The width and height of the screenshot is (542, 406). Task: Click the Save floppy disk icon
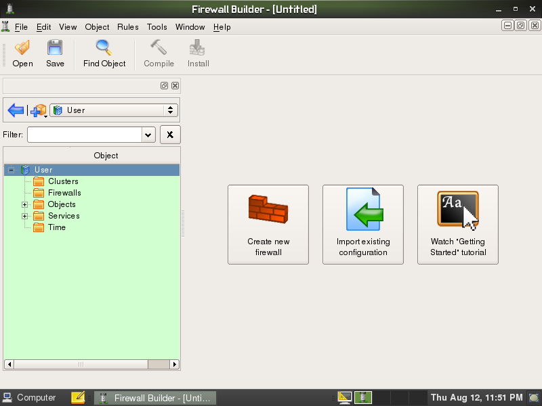[x=55, y=49]
